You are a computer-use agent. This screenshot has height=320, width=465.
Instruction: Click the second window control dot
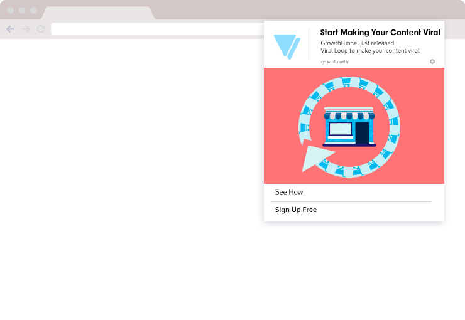click(22, 11)
